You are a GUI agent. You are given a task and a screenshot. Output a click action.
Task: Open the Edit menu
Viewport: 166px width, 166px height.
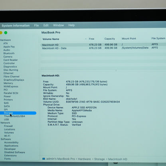click(x=46, y=25)
